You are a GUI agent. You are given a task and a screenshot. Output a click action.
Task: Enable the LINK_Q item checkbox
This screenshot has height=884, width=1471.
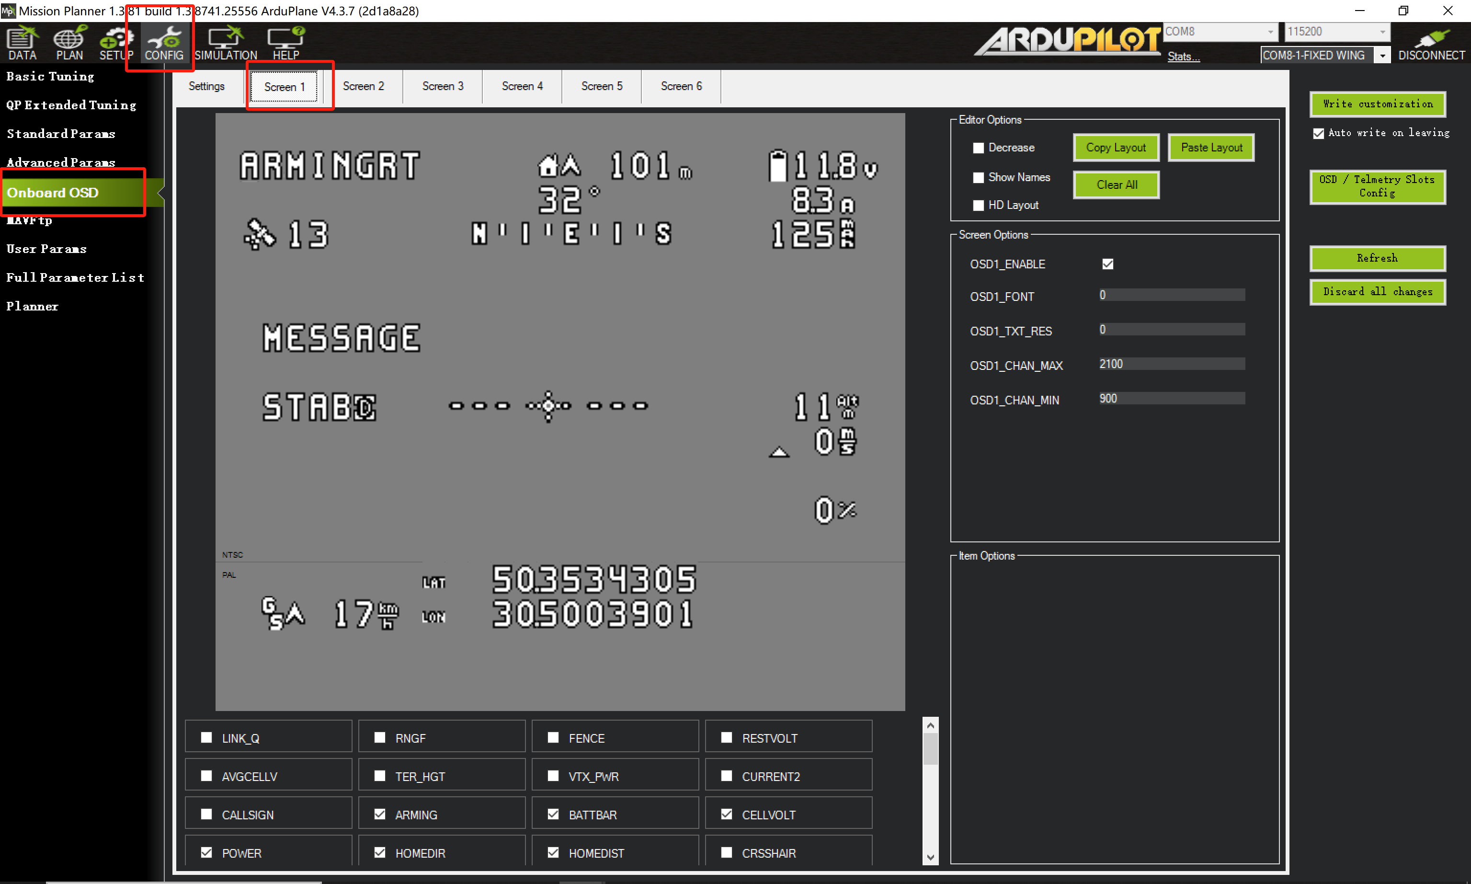pos(206,737)
